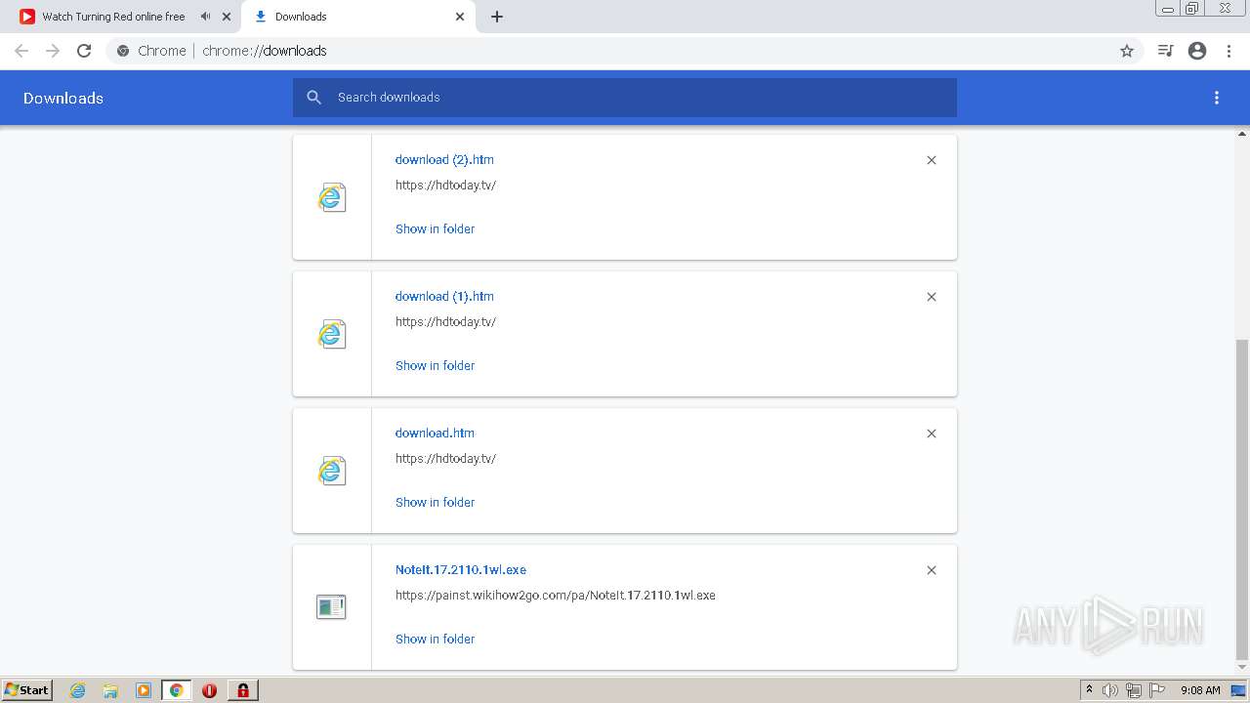
Task: Open the NoteIt.17.2110.1wl.exe file link
Action: (461, 569)
